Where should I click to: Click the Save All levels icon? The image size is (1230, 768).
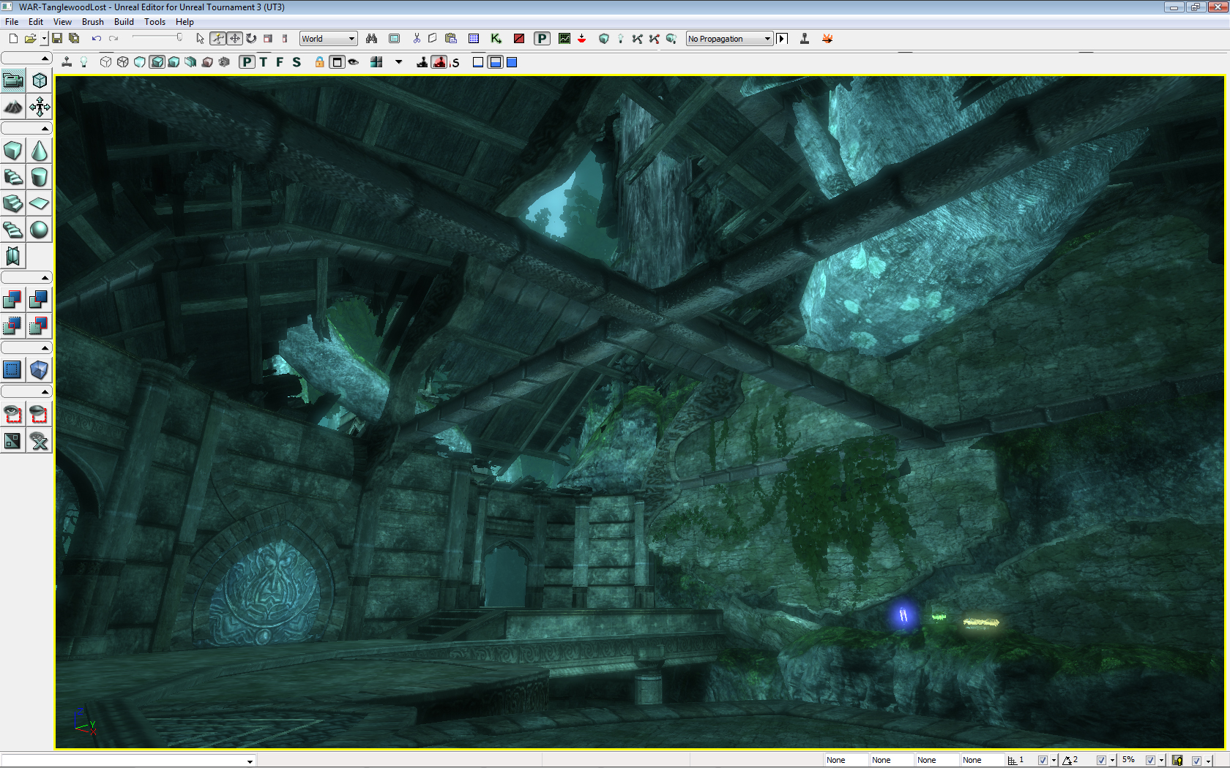(x=74, y=39)
